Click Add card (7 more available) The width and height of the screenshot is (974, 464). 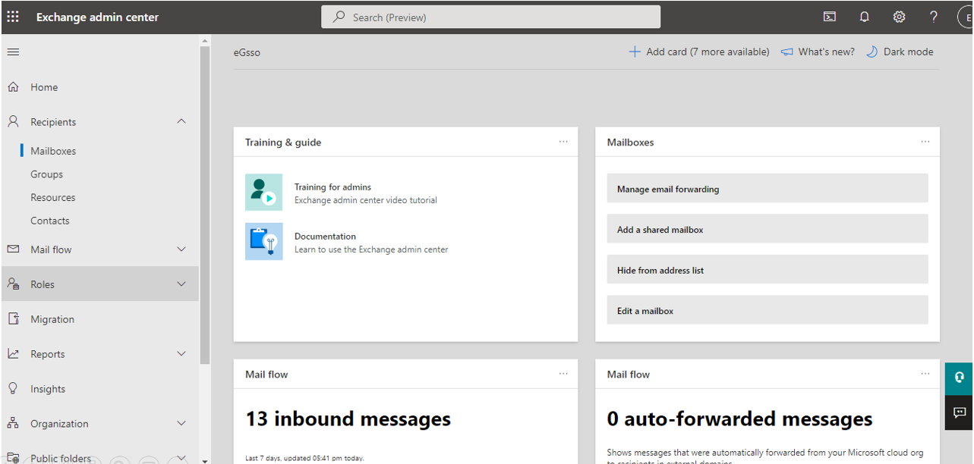[x=699, y=52]
